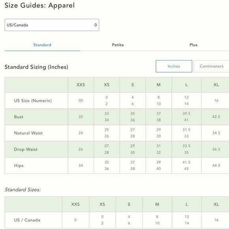Click the Hips row label
Viewport: 229px width, 229px height.
coord(19,165)
